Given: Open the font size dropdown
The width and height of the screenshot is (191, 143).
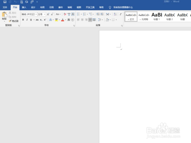Looking at the screenshot, I should point(45,14).
